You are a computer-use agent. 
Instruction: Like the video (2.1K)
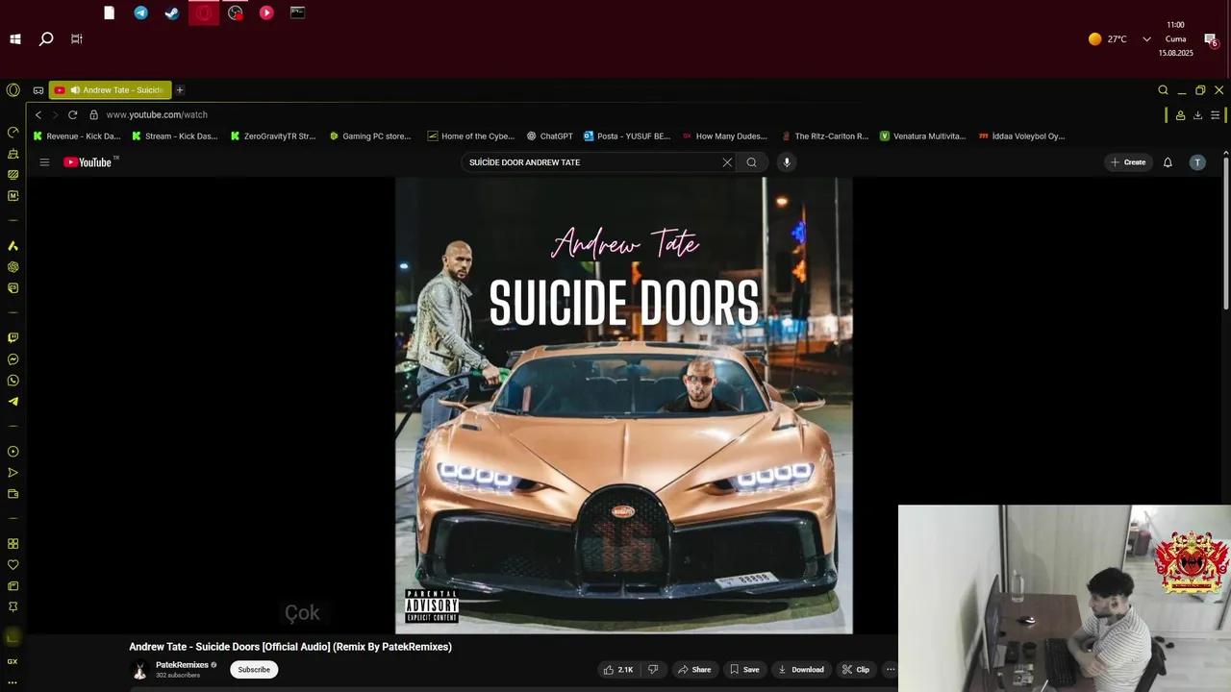point(618,670)
